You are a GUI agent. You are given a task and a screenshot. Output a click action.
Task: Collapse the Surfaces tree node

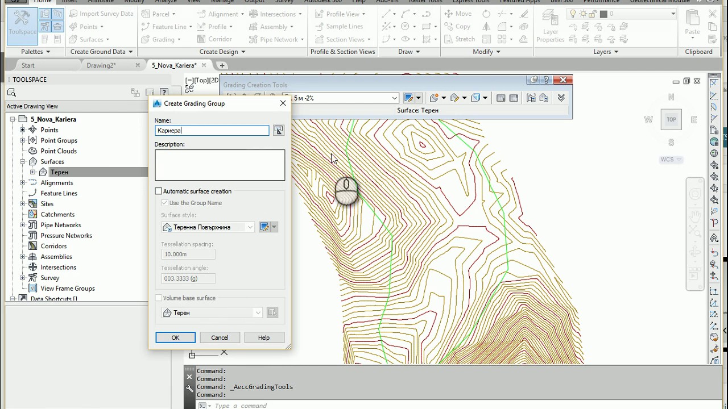click(x=23, y=161)
